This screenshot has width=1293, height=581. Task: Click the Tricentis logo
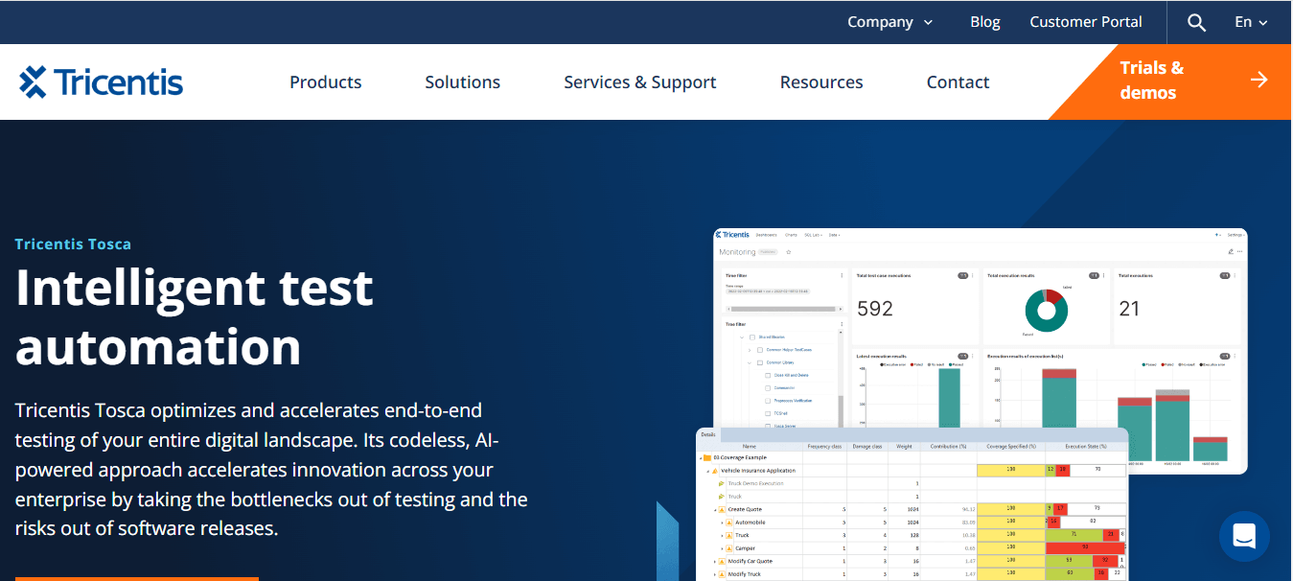point(101,81)
